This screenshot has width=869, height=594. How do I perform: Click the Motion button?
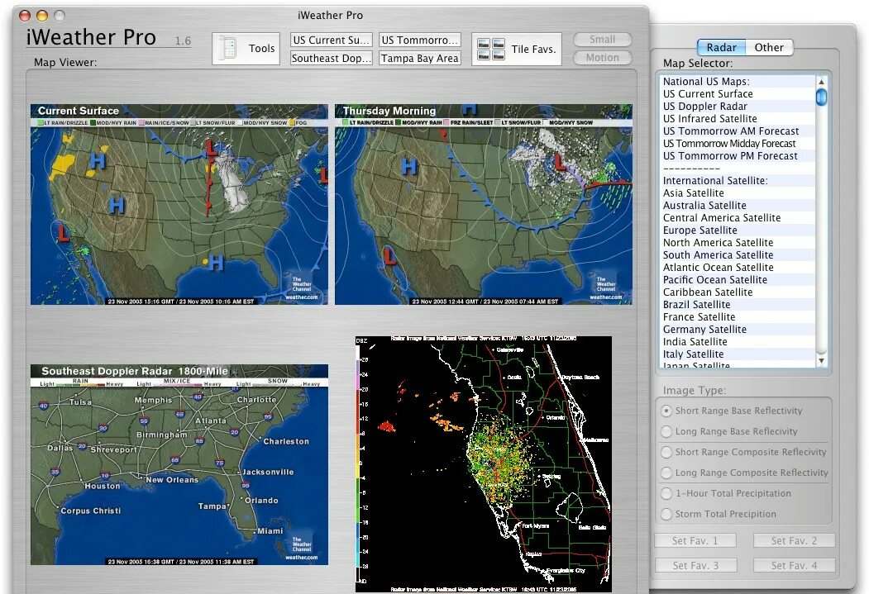pos(603,58)
